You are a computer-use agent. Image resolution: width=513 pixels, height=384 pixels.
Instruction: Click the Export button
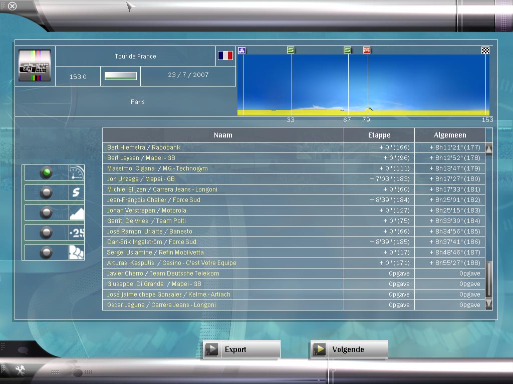pyautogui.click(x=241, y=349)
